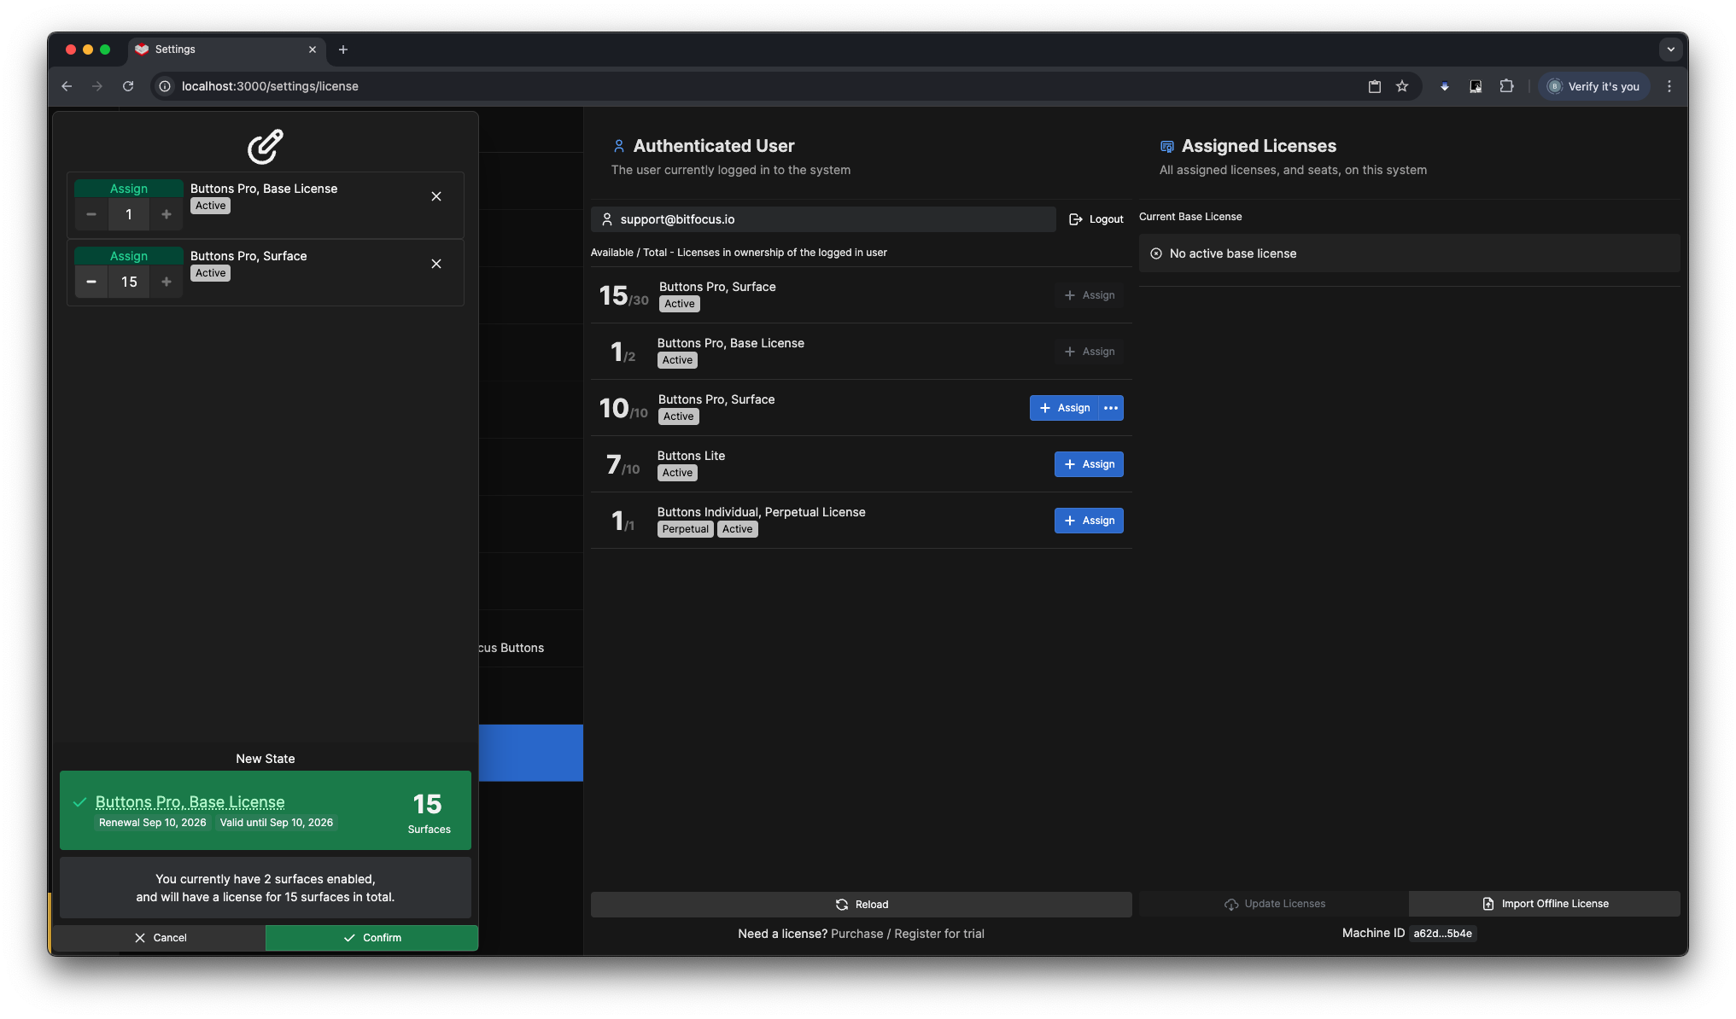Click the Authenticated User person icon
The image size is (1736, 1019).
pos(619,146)
